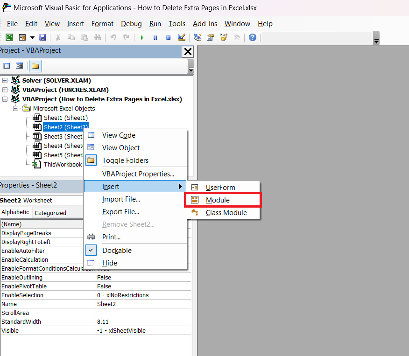Image resolution: width=409 pixels, height=356 pixels.
Task: Click the Find binoculars toolbar icon
Action: [97, 37]
